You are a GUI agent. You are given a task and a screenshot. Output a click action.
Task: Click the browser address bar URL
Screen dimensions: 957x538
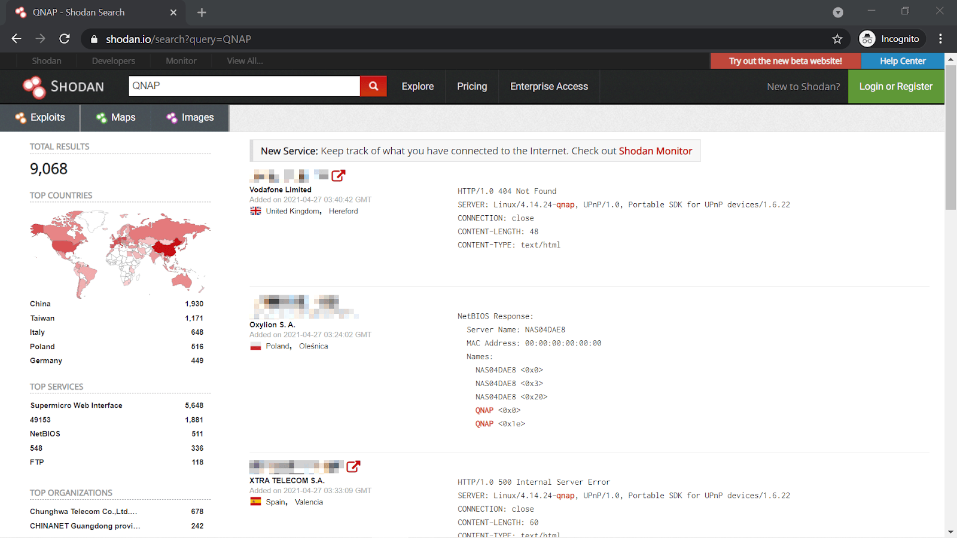coord(178,39)
